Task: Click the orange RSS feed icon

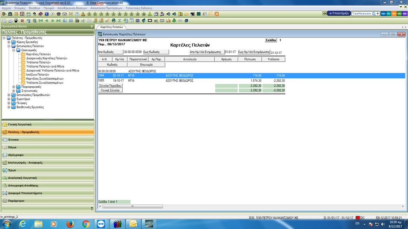Action: tap(216, 14)
